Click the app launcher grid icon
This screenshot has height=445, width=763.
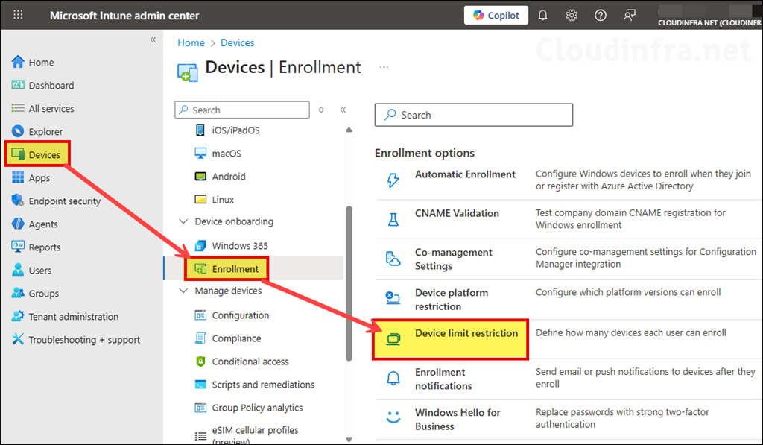tap(17, 15)
